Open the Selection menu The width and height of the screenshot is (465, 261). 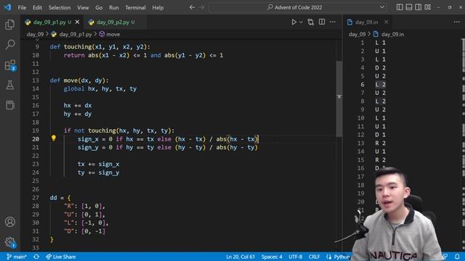60,8
